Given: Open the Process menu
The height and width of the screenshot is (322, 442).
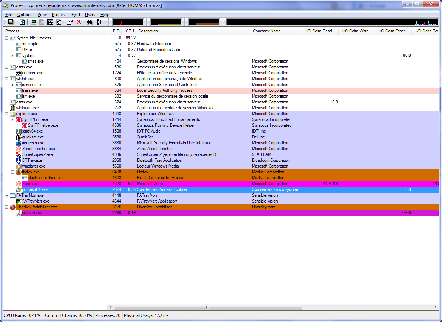Looking at the screenshot, I should tap(59, 15).
